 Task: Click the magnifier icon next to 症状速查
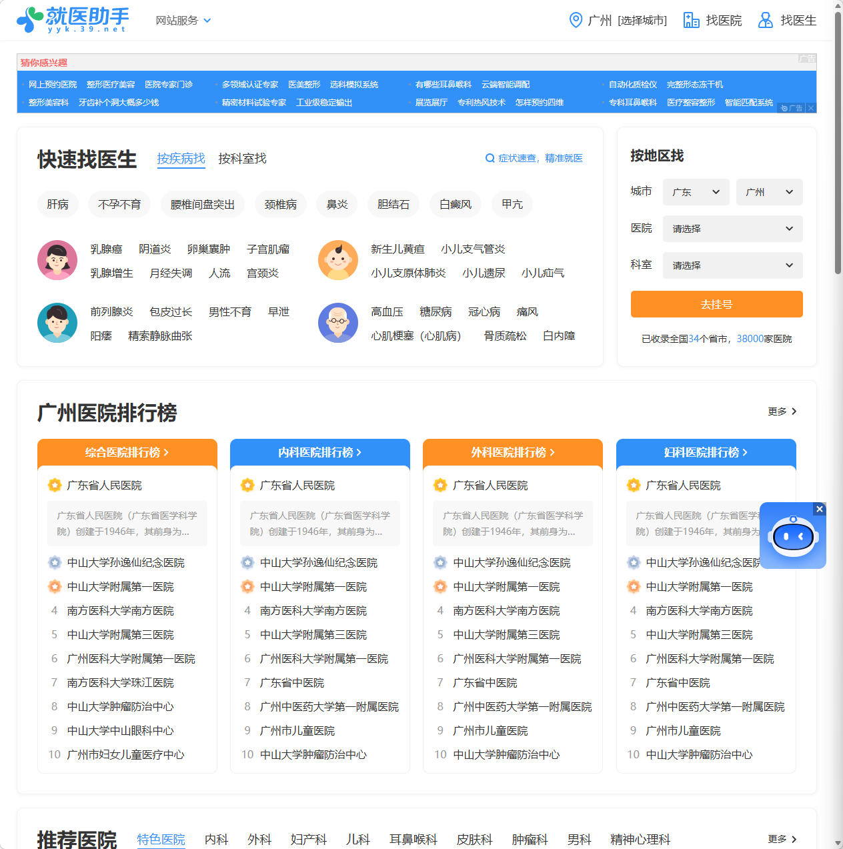(490, 158)
